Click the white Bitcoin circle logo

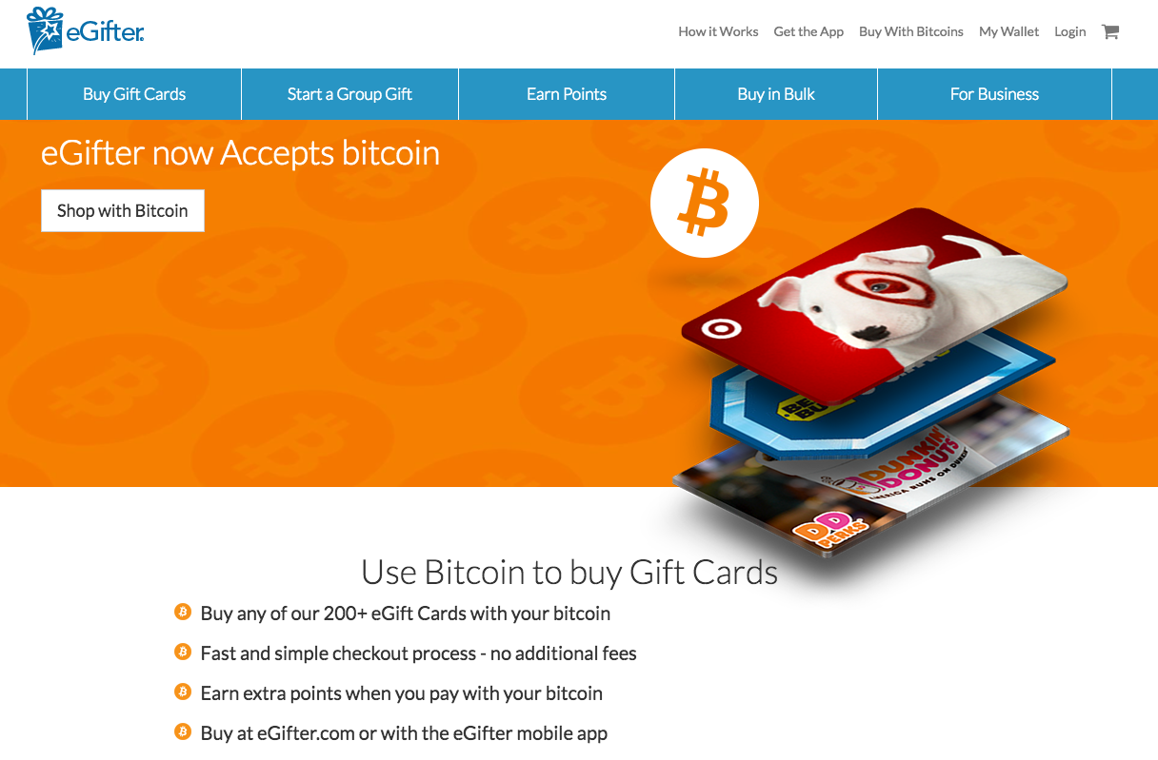point(705,203)
